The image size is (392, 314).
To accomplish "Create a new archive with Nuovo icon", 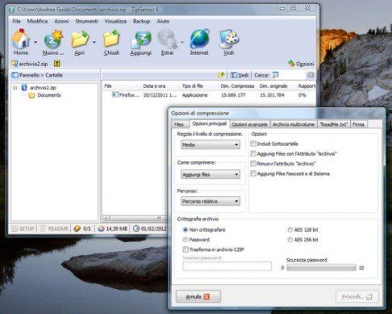I will [53, 40].
